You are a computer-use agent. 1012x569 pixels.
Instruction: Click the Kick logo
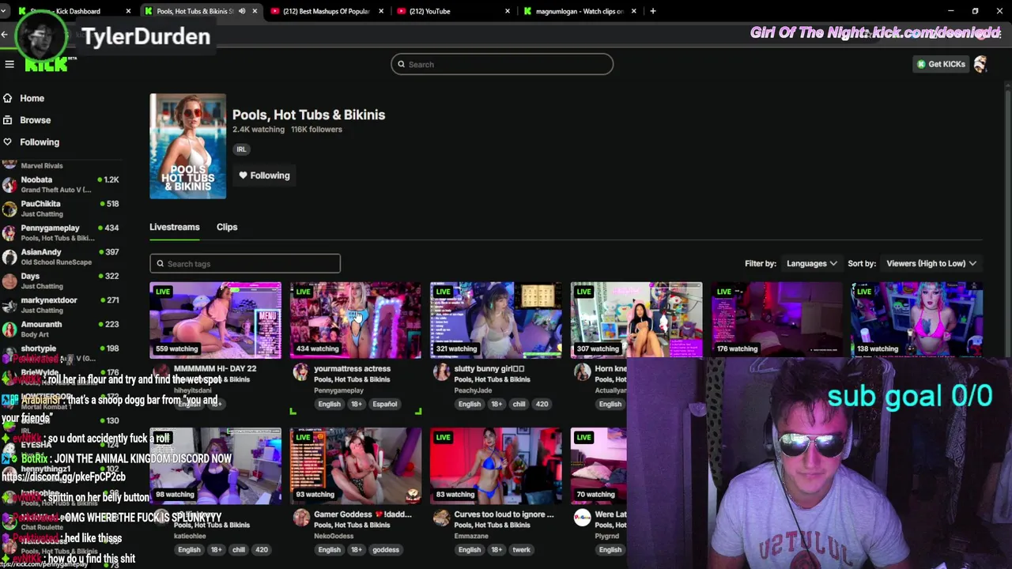click(46, 66)
